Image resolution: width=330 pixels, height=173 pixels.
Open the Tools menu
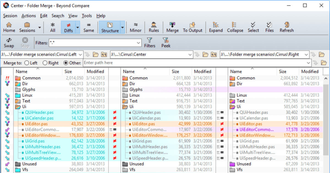[x=87, y=16]
